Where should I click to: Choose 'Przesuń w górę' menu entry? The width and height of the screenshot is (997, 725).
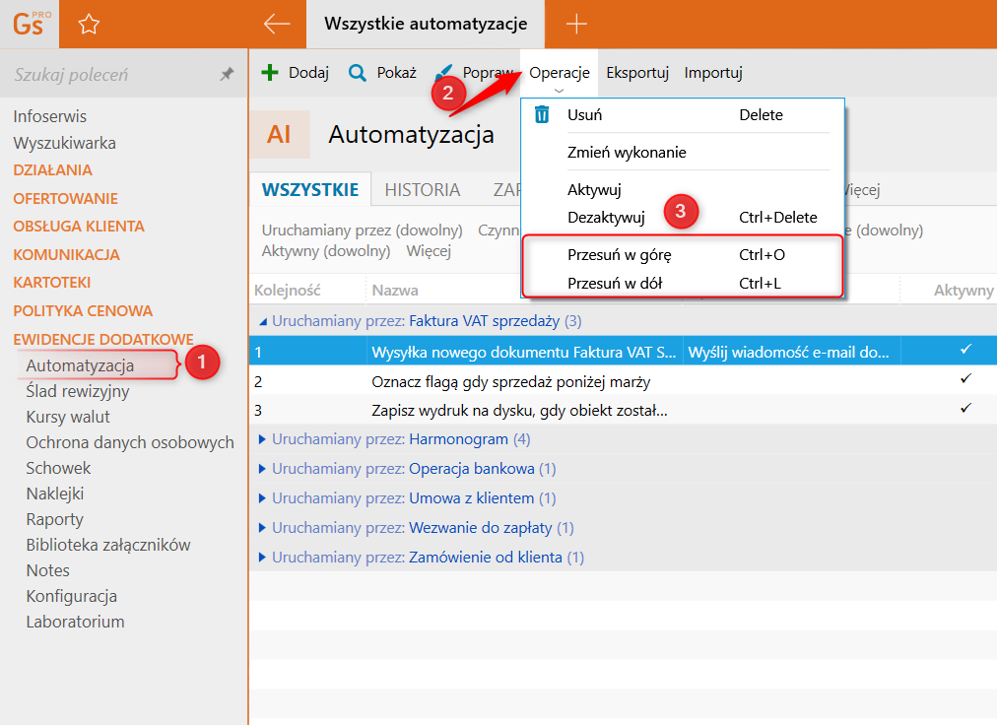coord(683,255)
